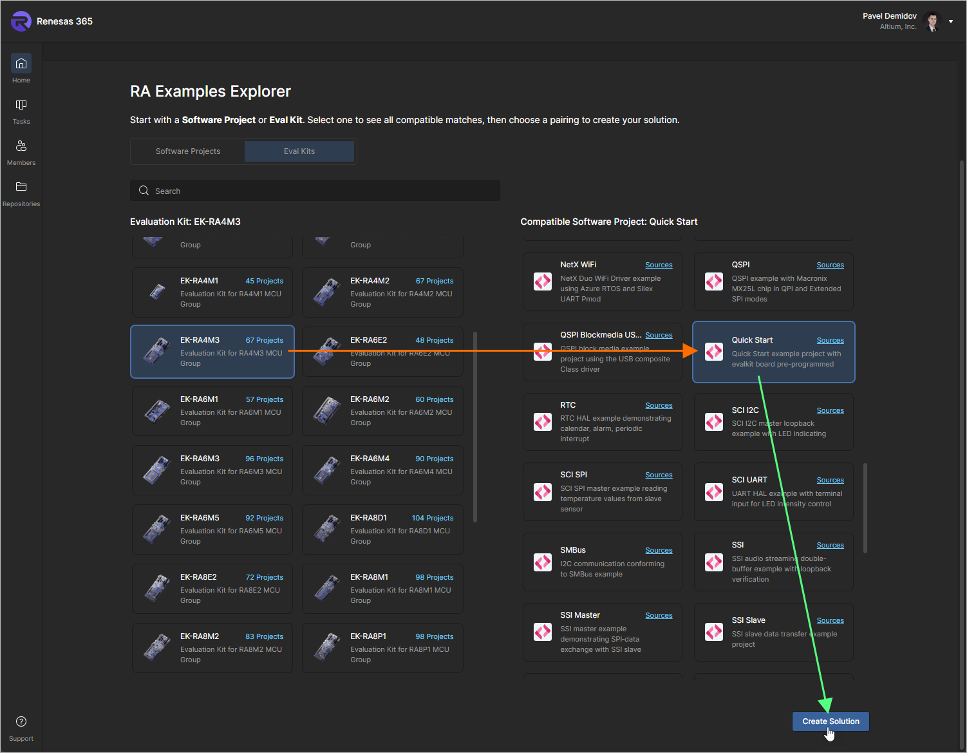
Task: Click the evaluation kits list scrollbar
Action: [475, 427]
